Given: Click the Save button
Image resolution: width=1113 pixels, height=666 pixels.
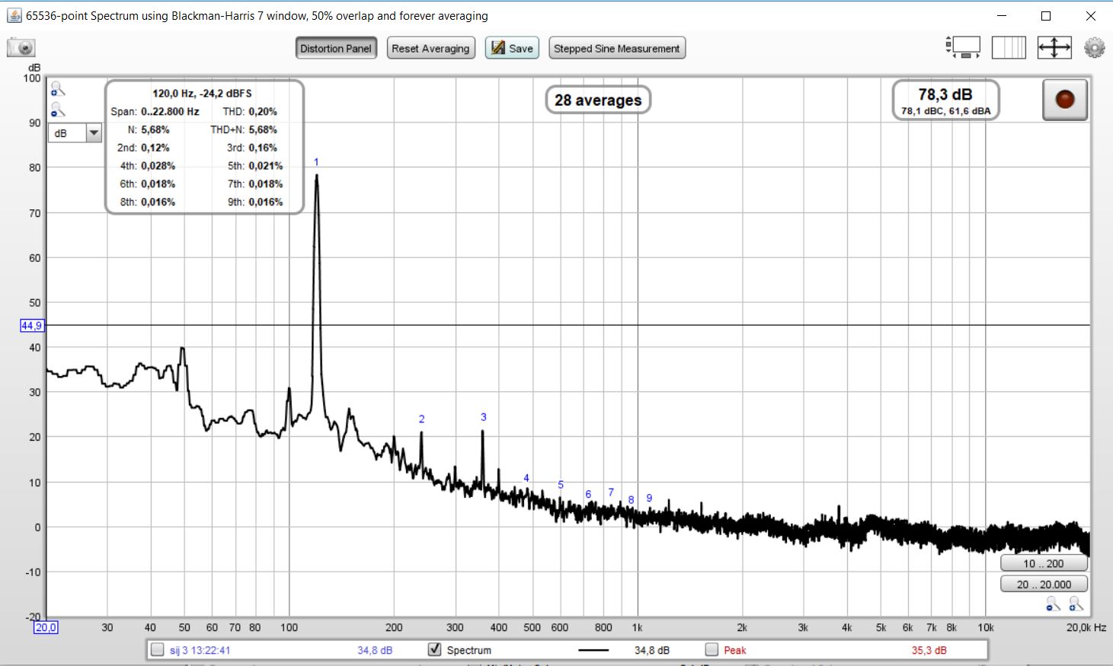Looking at the screenshot, I should pos(512,48).
